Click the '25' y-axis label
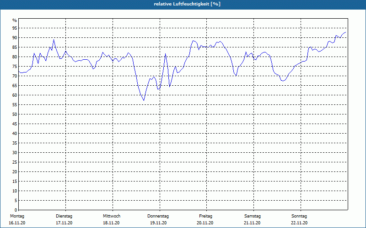366x228 pixels. tap(15, 162)
